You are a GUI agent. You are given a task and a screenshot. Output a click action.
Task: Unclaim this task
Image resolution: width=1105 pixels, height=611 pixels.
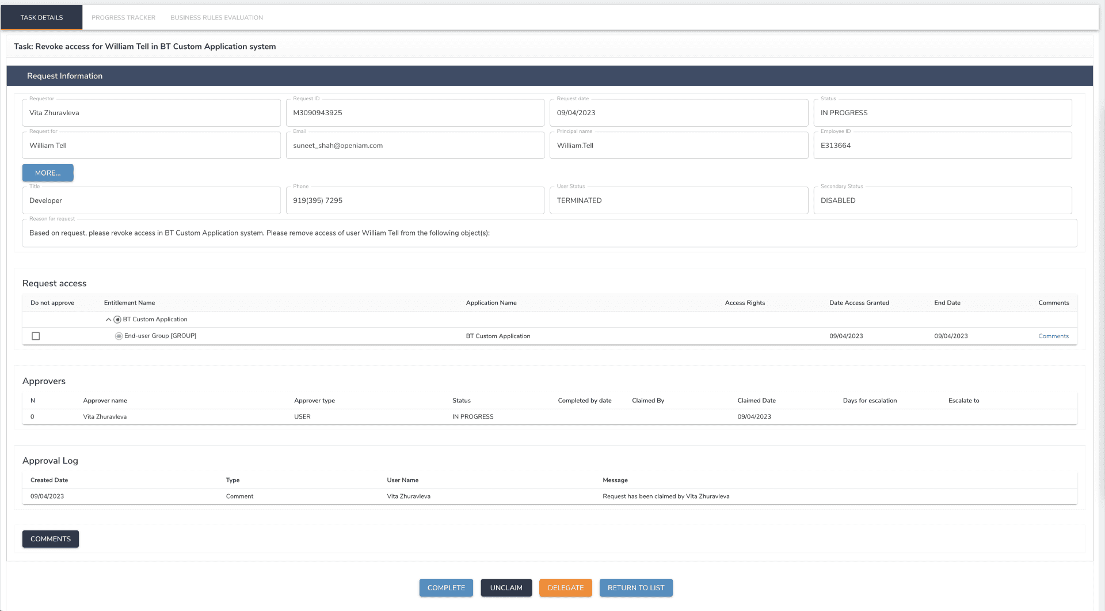click(x=506, y=588)
